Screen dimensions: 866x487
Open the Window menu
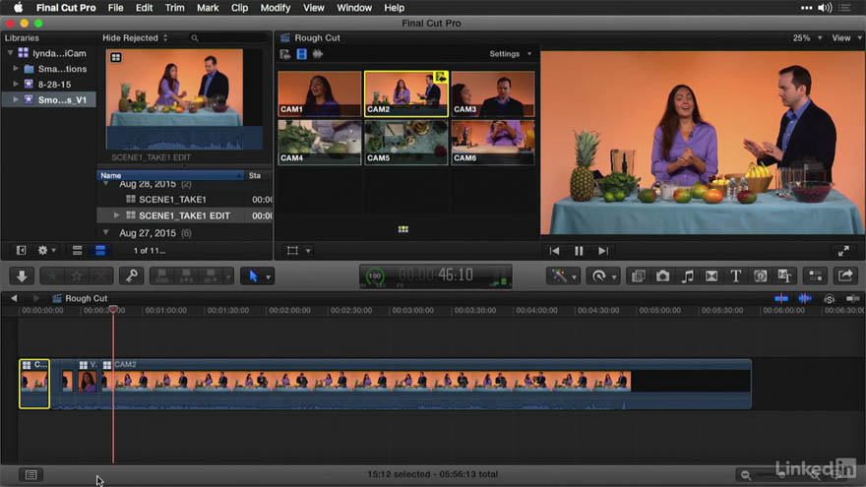pyautogui.click(x=354, y=8)
